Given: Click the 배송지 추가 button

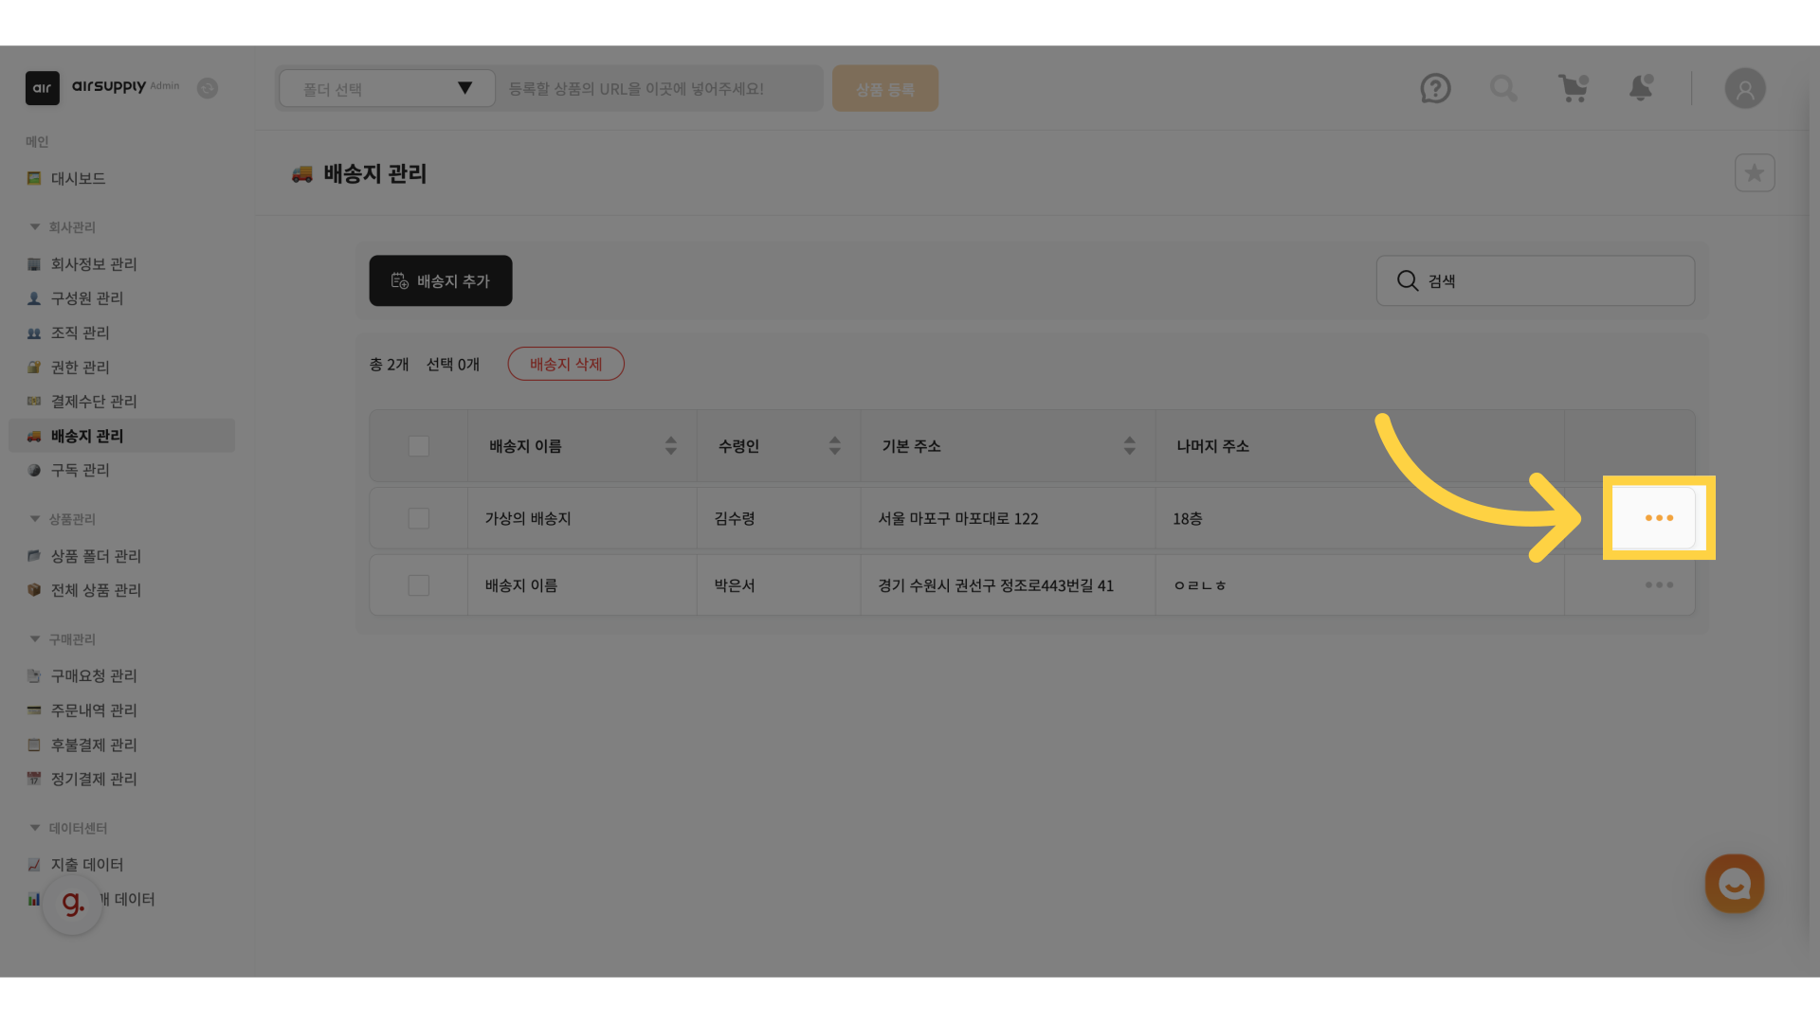Looking at the screenshot, I should click(440, 280).
